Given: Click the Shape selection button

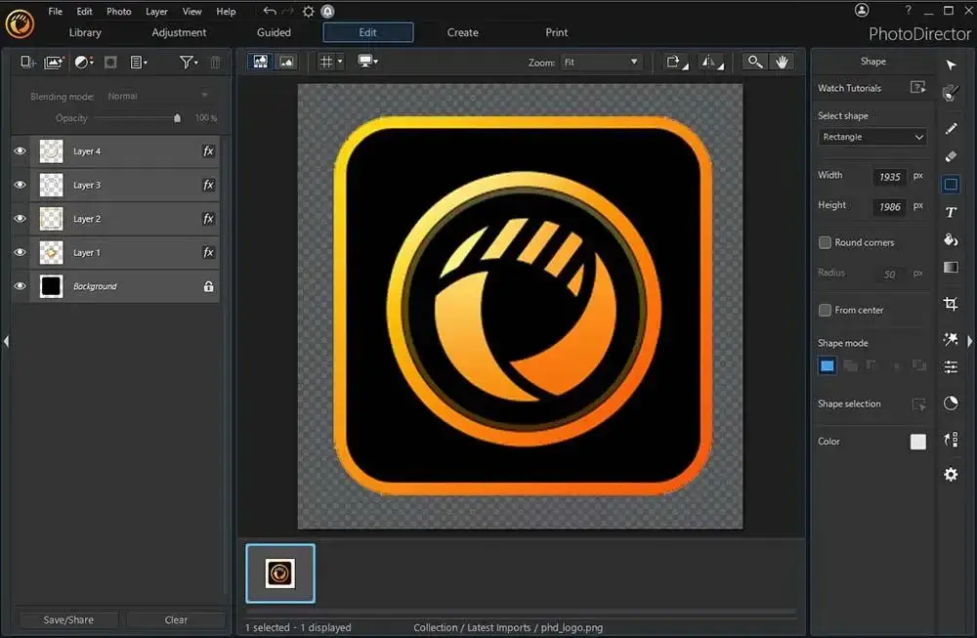Looking at the screenshot, I should point(918,404).
